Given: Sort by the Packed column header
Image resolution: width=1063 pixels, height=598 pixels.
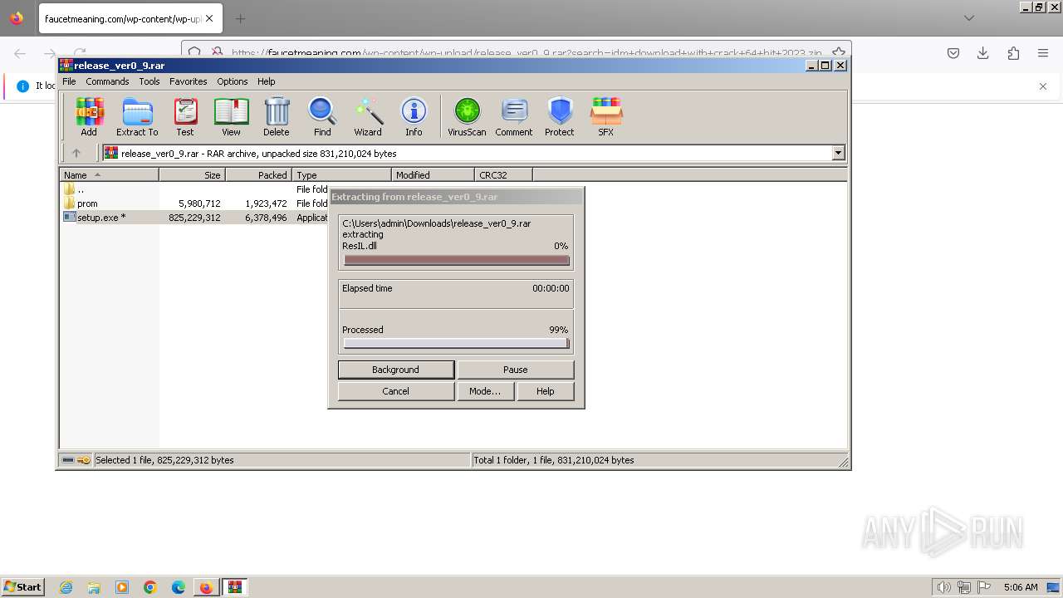Looking at the screenshot, I should 258,175.
